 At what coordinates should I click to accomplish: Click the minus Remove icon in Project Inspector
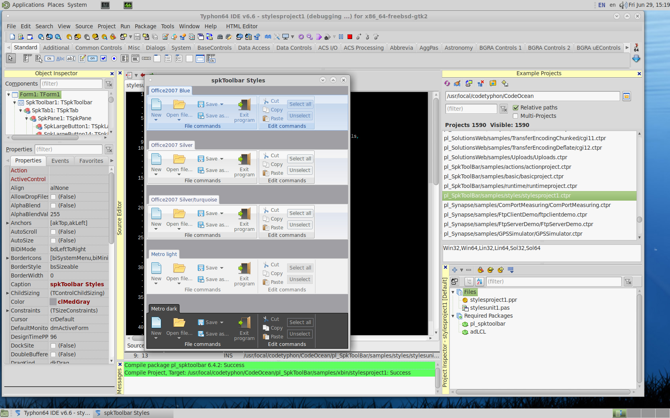pyautogui.click(x=469, y=270)
